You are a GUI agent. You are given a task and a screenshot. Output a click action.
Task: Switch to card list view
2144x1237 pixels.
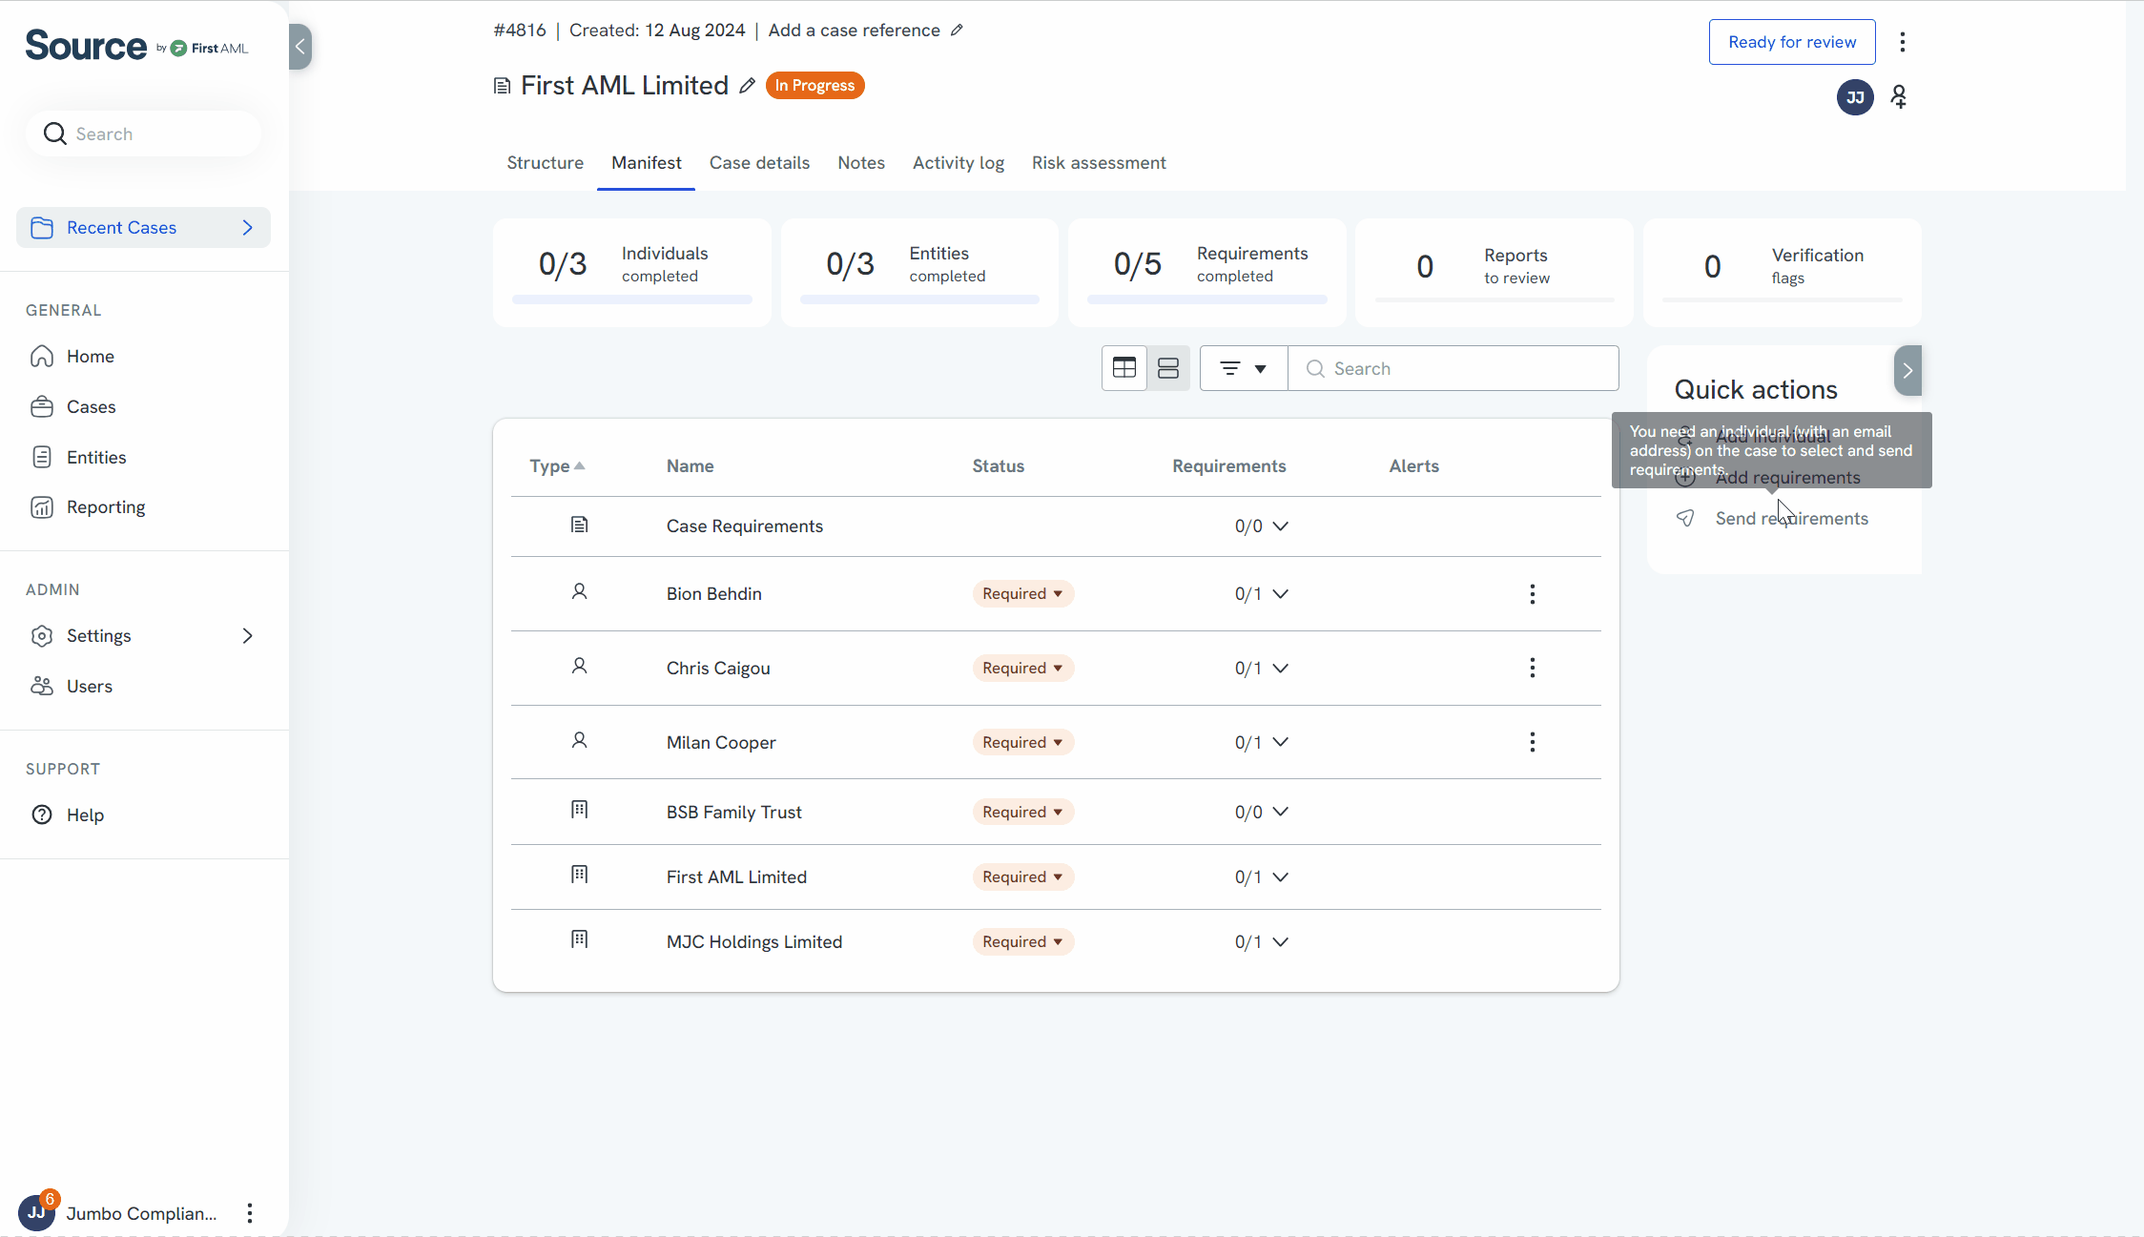point(1167,368)
